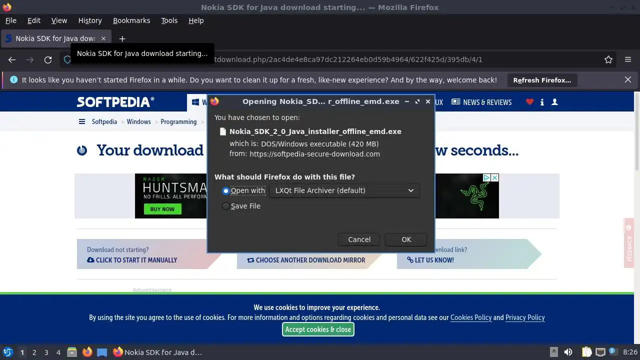Viewport: 640px width, 360px height.
Task: Click the Programming breadcrumb link
Action: (x=178, y=121)
